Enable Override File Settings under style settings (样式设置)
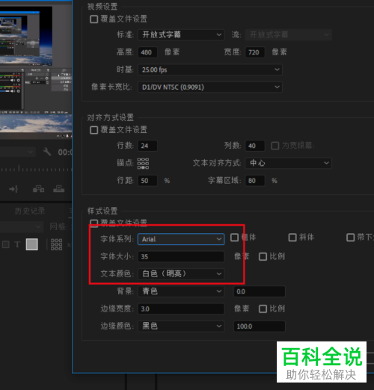Screen dimensions: 374x390 point(93,223)
